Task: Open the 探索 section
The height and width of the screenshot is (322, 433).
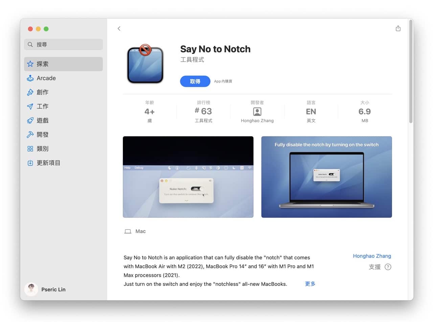Action: (x=63, y=64)
